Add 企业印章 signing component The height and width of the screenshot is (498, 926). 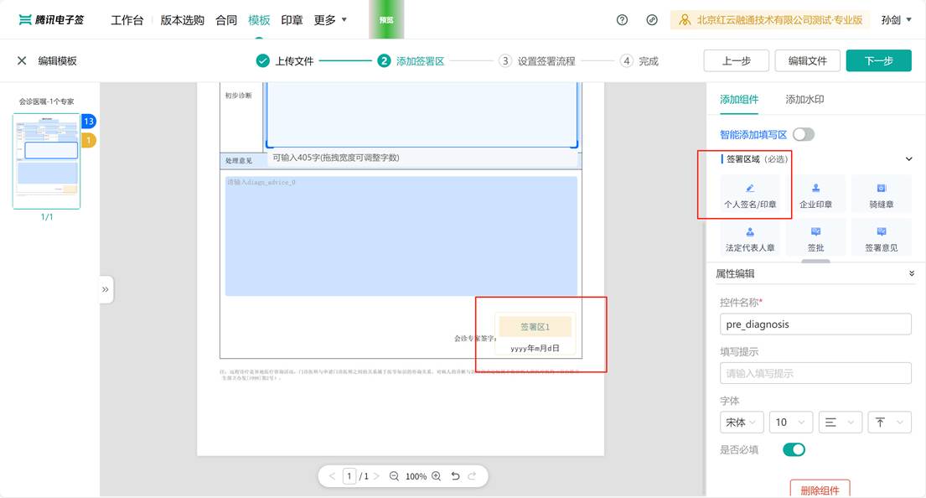(x=815, y=195)
